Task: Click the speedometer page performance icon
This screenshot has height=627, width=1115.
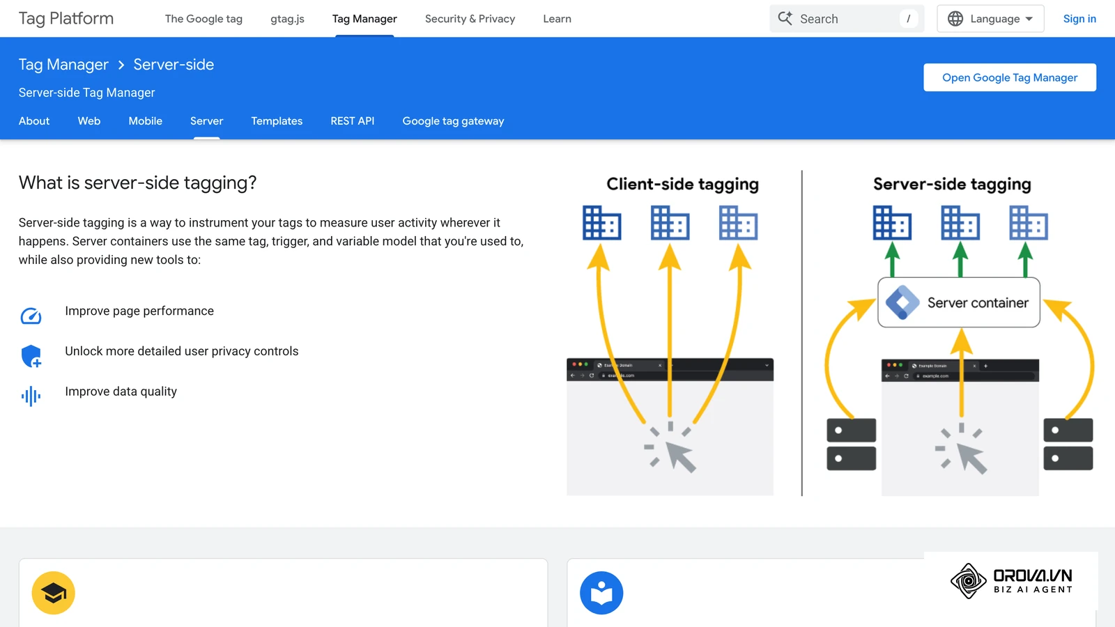Action: [31, 316]
